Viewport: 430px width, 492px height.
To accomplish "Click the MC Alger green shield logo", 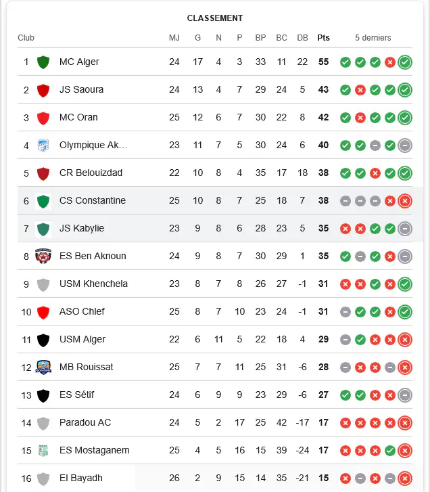I will [x=43, y=62].
